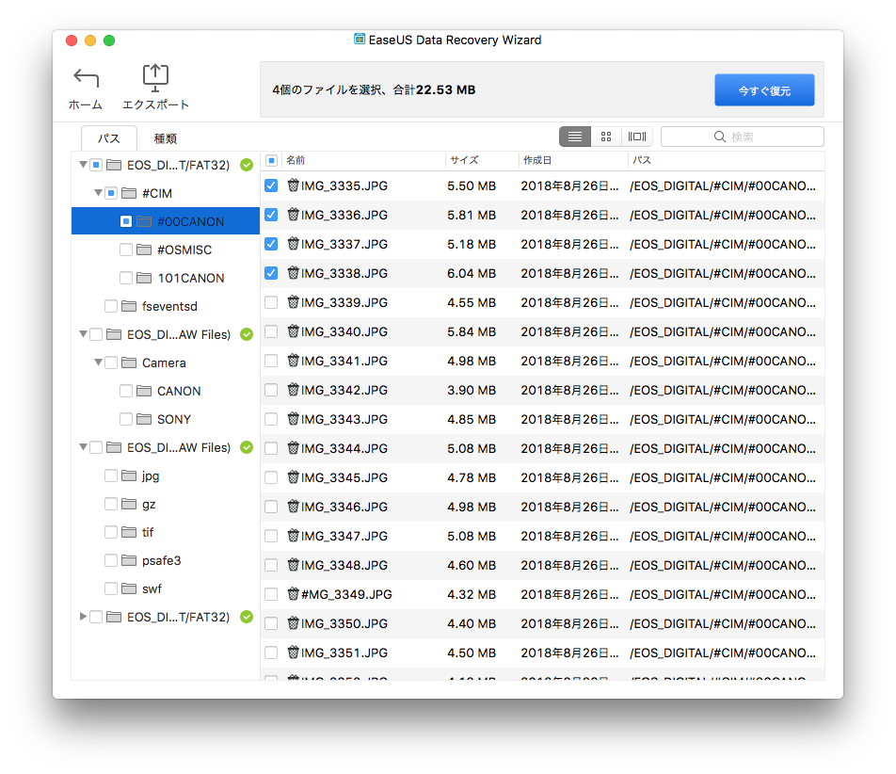Check the SONY folder checkbox

pyautogui.click(x=126, y=419)
